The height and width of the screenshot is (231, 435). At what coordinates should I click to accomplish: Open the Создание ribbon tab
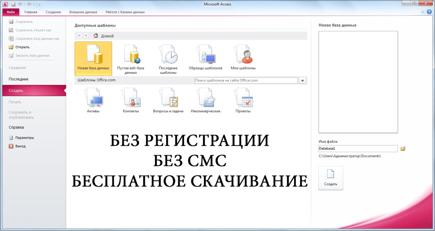tap(53, 12)
